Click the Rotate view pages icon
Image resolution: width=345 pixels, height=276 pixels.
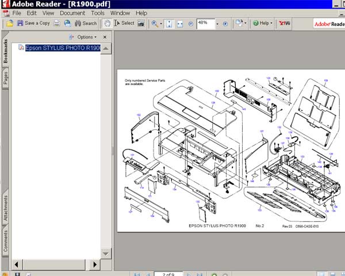click(239, 23)
